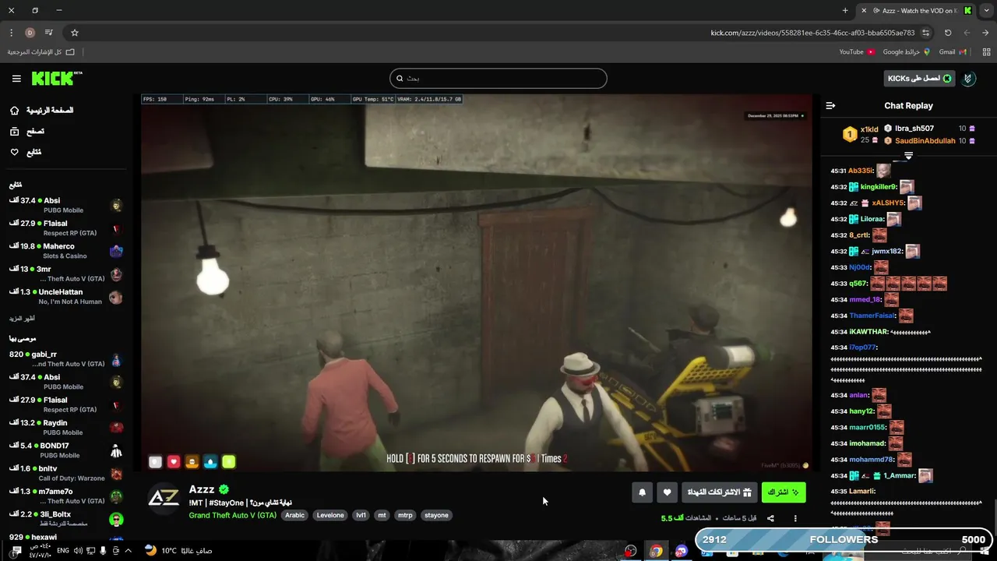Click the page vertical scrollbar
This screenshot has height=561, width=997.
pyautogui.click(x=994, y=516)
